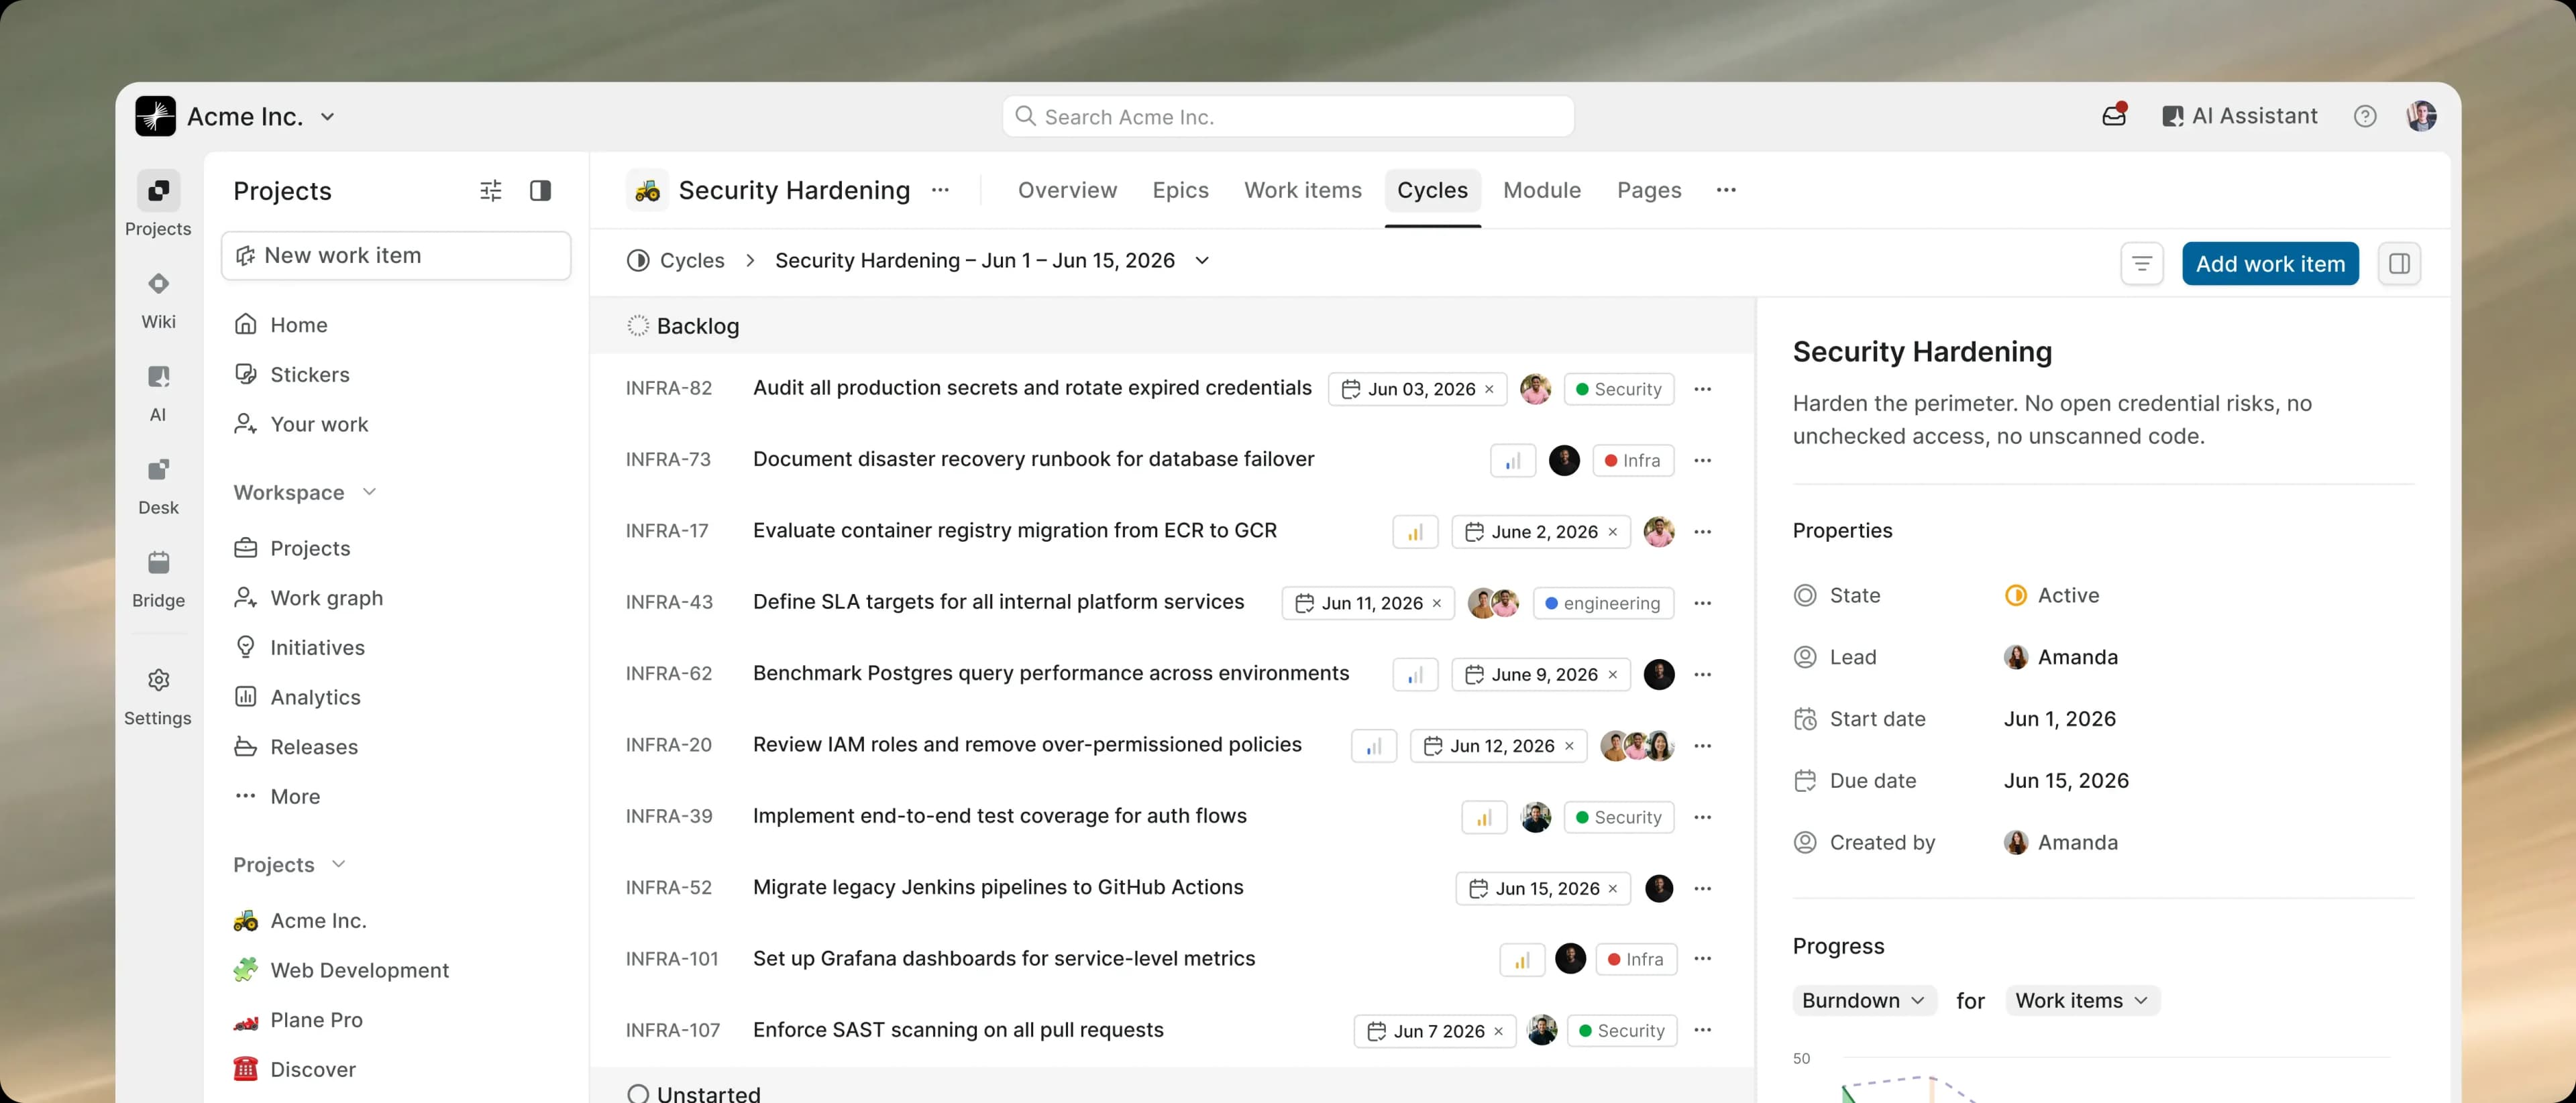Click the engineering label on INFRA-43

[x=1603, y=603]
